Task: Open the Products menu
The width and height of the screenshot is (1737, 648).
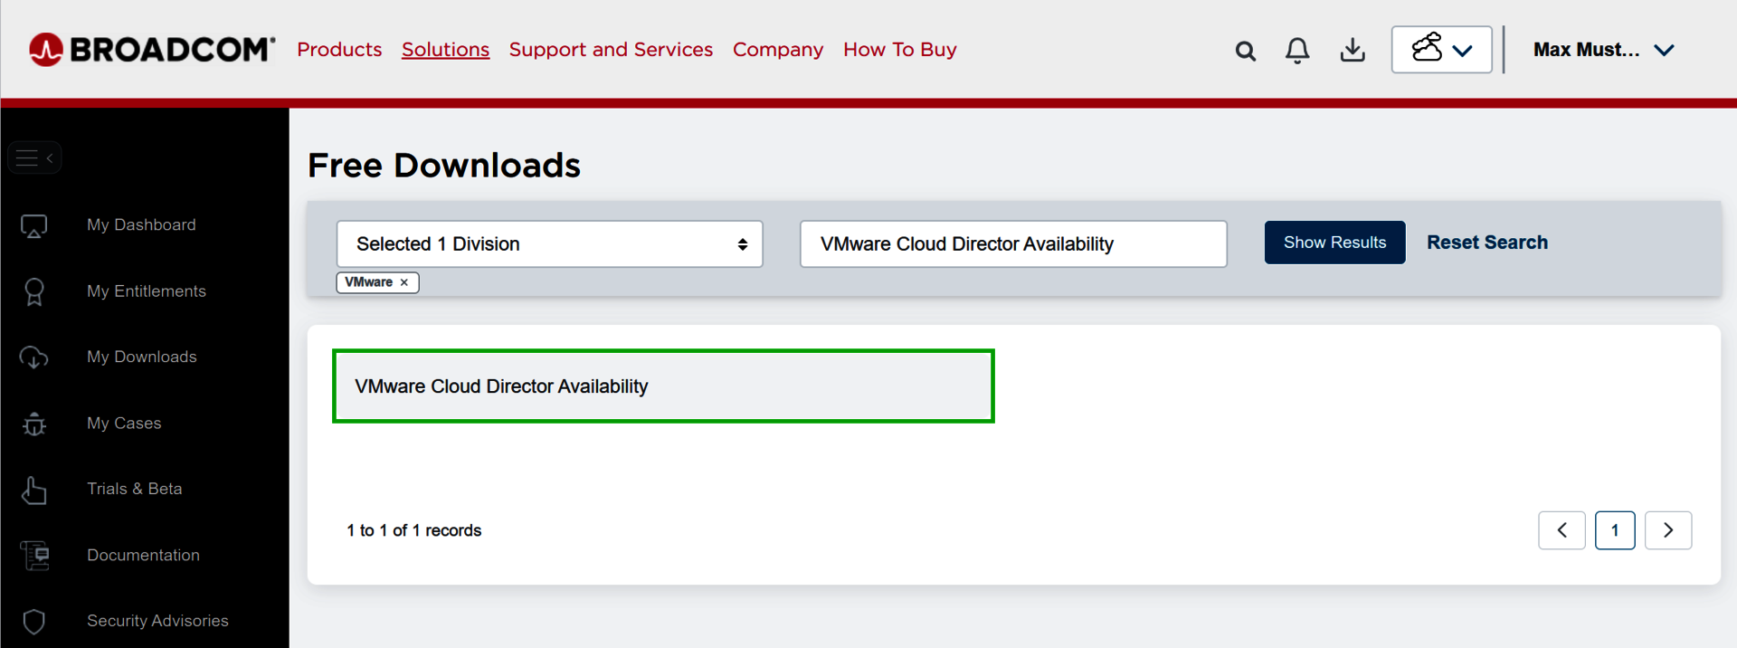Action: click(x=339, y=50)
